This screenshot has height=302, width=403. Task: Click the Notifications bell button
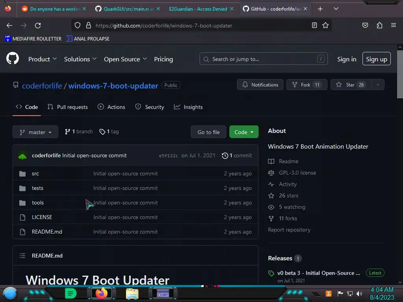pyautogui.click(x=260, y=85)
